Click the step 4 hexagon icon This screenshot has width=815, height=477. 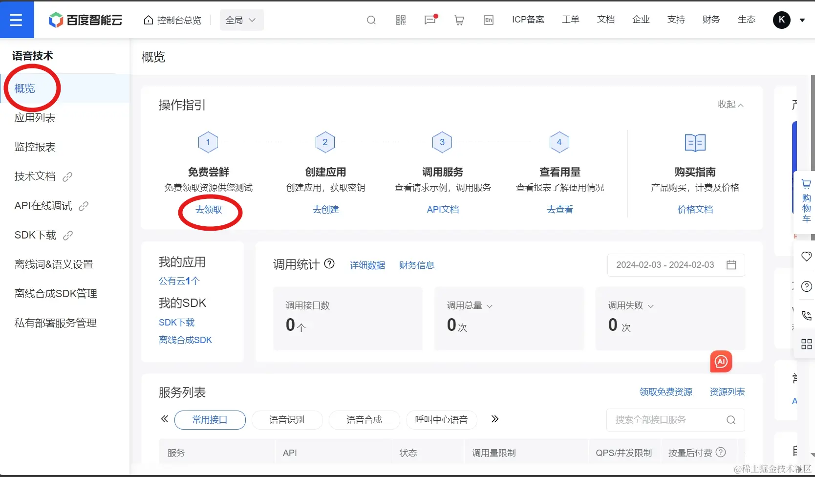[x=559, y=142]
